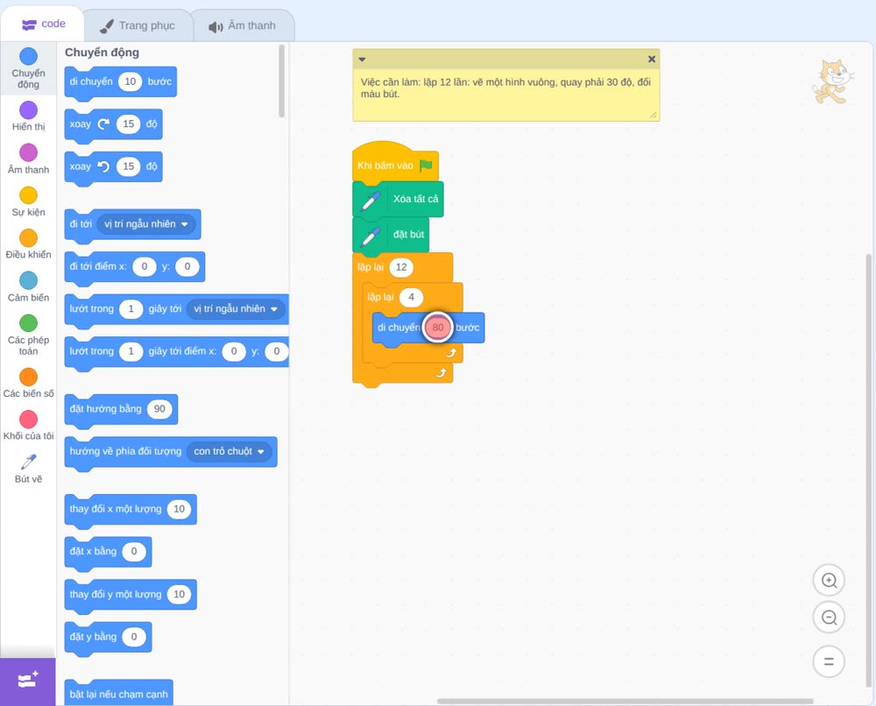
Task: Click the đặt hướng bằng 90 block
Action: [121, 409]
